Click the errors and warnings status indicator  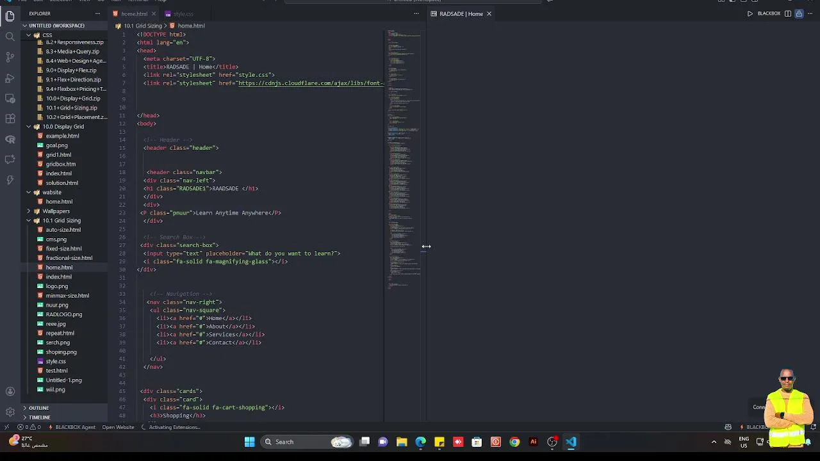click(x=29, y=427)
